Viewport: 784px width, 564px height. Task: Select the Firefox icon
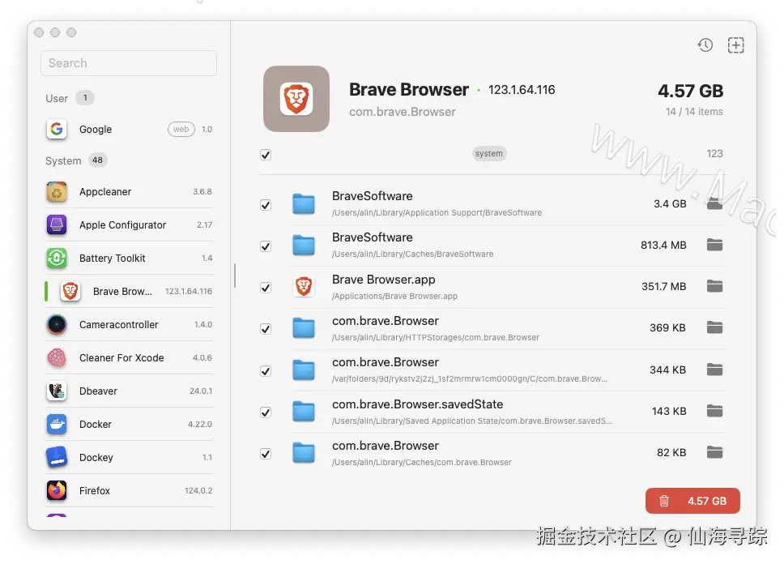(x=57, y=490)
